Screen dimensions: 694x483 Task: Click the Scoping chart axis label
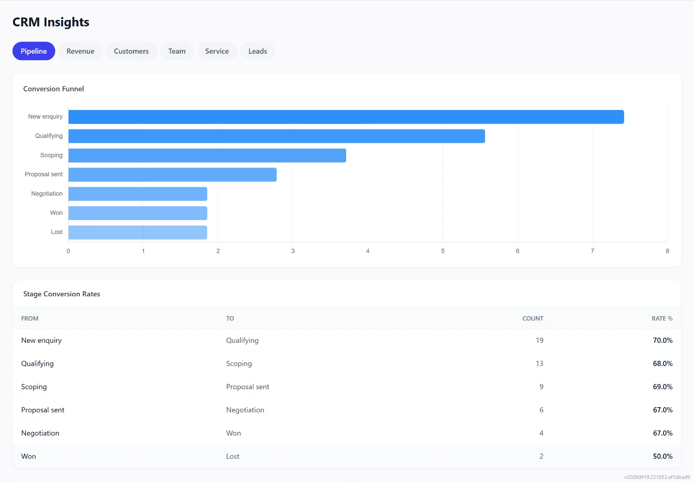coord(52,155)
